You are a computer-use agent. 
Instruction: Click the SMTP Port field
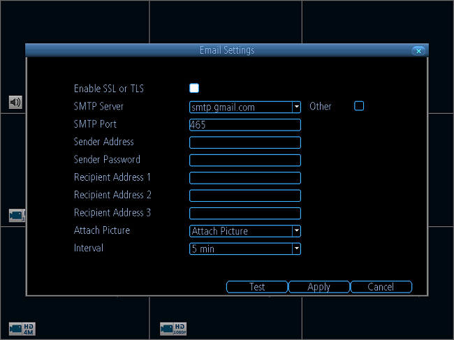point(245,125)
